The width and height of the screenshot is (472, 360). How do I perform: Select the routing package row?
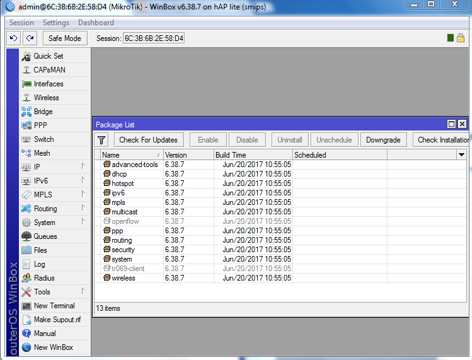tap(280, 240)
